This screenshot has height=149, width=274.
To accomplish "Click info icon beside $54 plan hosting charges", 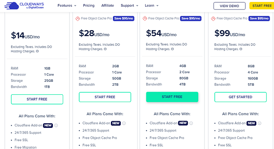I will [x=172, y=49].
